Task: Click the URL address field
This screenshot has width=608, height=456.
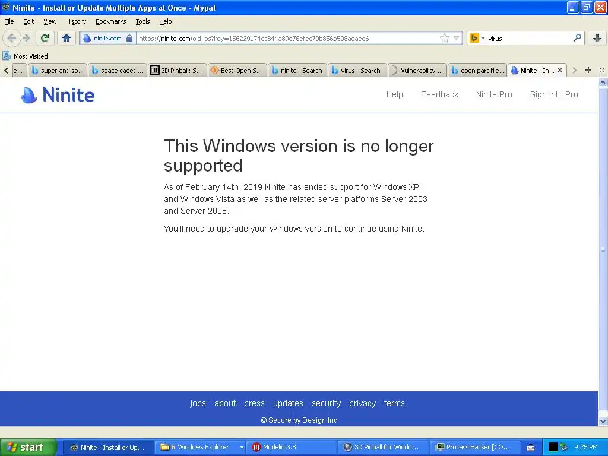Action: click(287, 39)
